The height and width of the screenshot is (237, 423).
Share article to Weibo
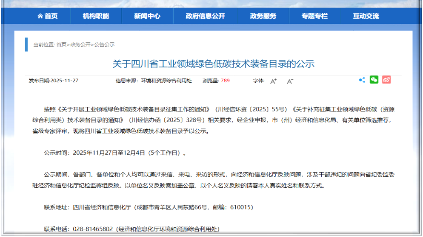[386, 80]
